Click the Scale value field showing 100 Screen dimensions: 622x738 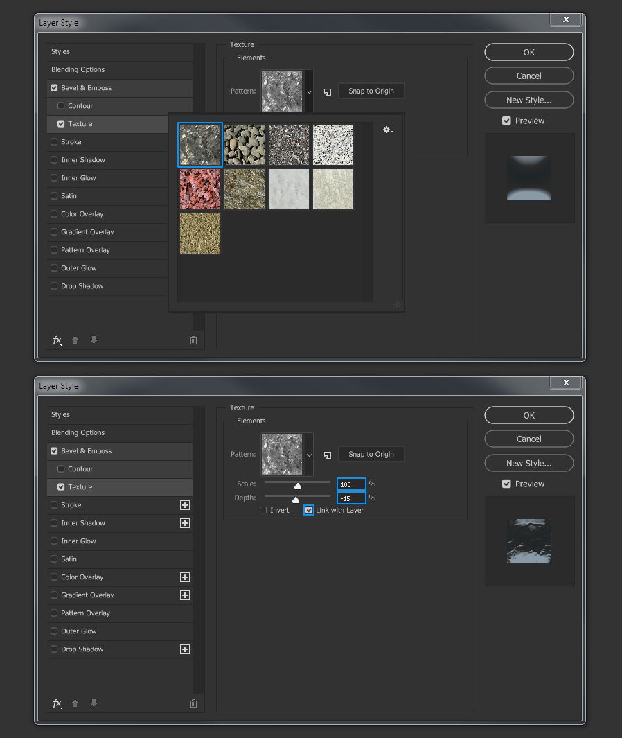click(351, 484)
